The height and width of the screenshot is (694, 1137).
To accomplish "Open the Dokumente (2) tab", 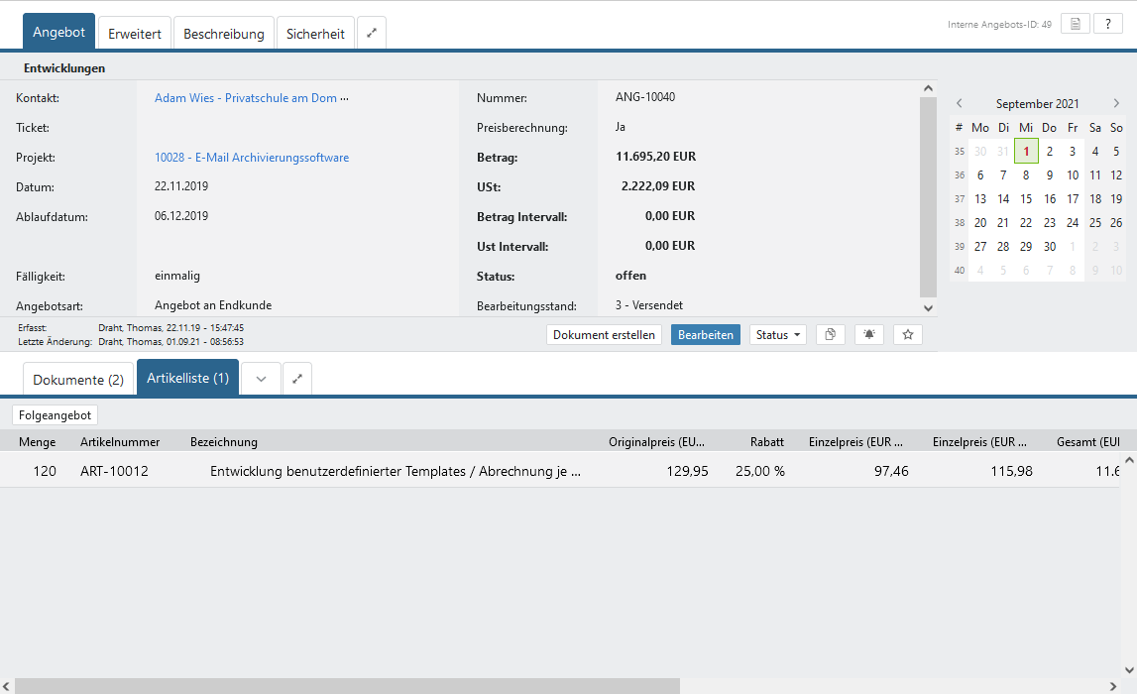I will tap(78, 380).
